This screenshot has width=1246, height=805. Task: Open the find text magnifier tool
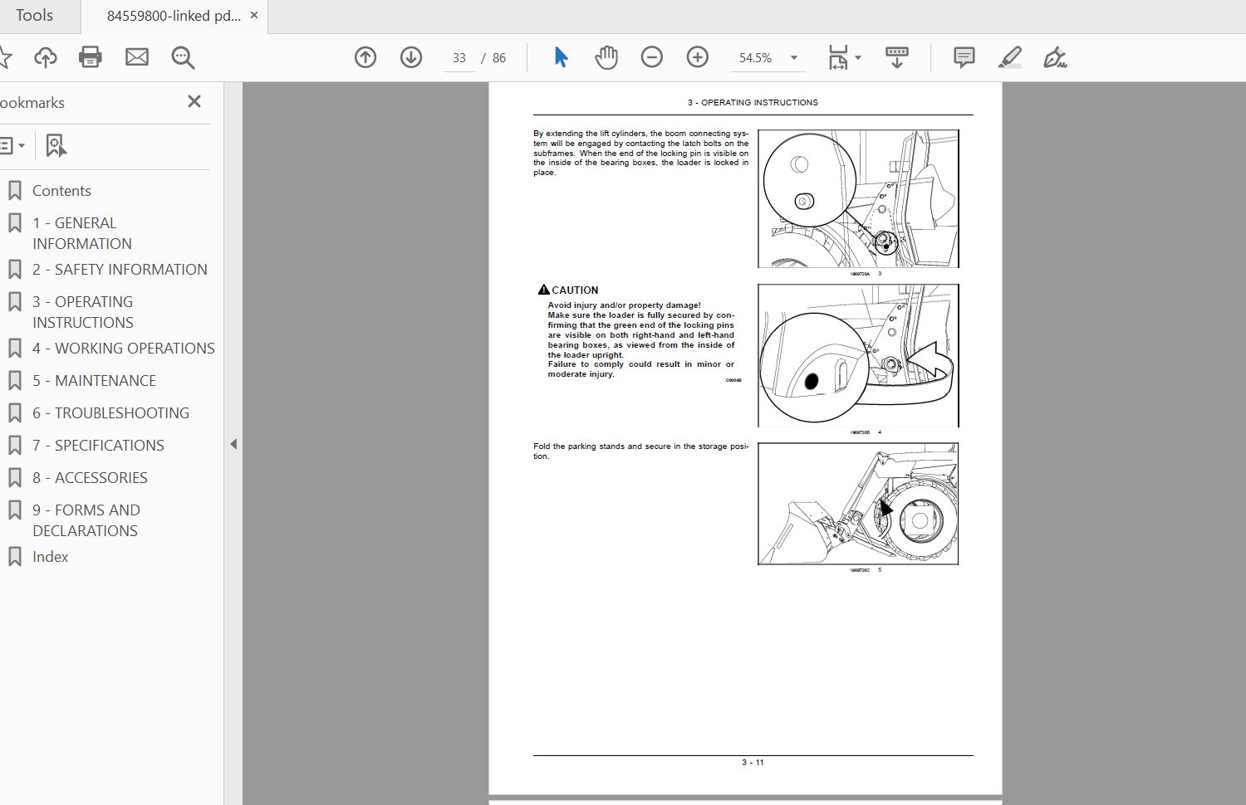pyautogui.click(x=183, y=57)
